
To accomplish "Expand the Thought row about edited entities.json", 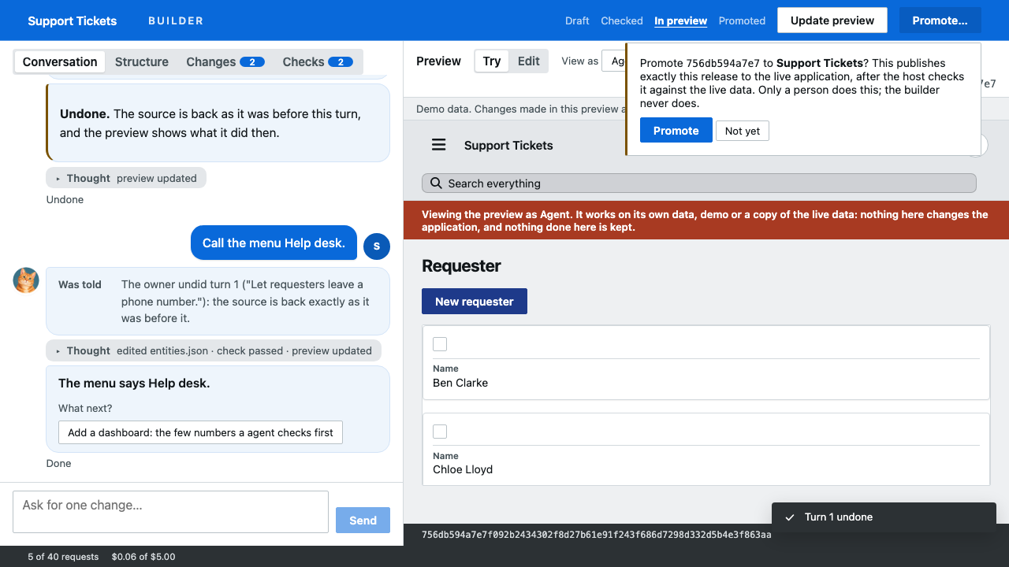I will coord(214,350).
